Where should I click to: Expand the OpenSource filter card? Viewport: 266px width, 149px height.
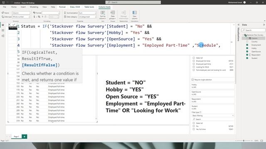(213, 93)
